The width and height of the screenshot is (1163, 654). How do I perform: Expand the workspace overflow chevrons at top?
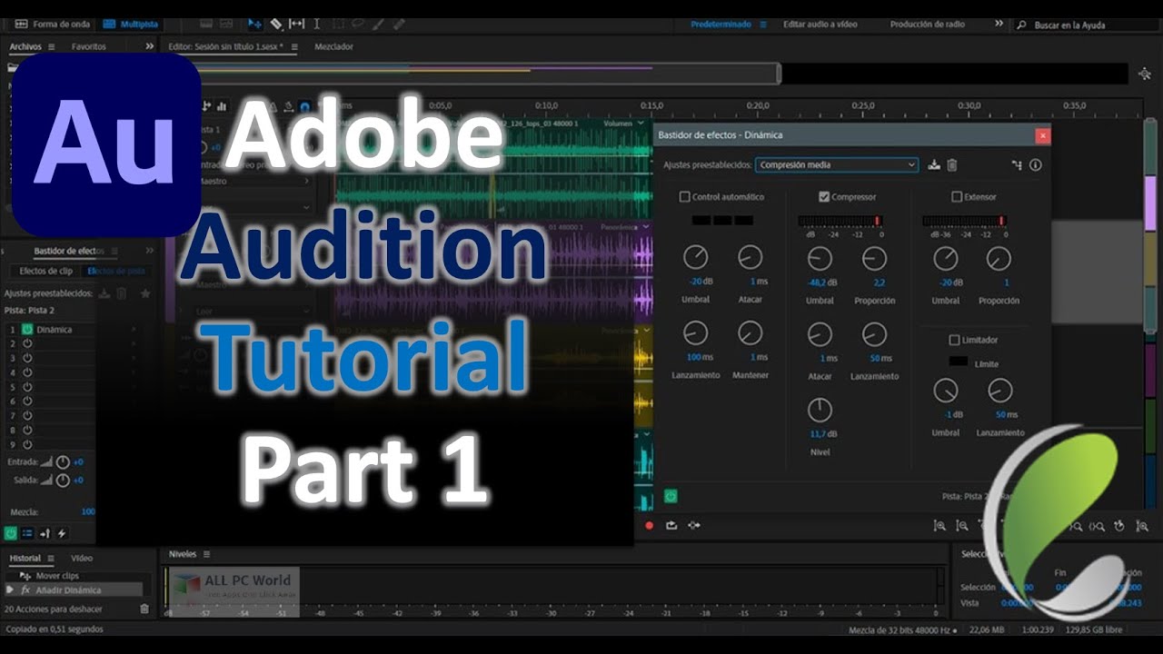pos(999,24)
